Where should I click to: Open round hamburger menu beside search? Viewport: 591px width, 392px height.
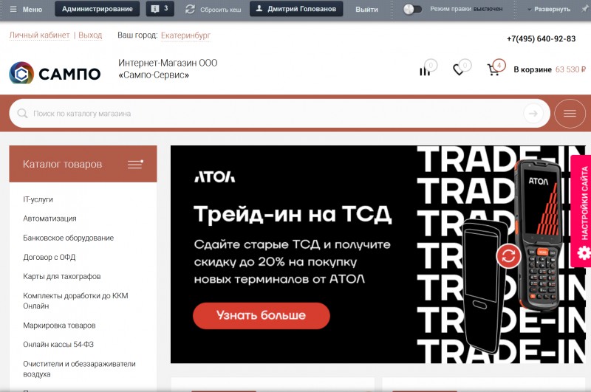570,114
